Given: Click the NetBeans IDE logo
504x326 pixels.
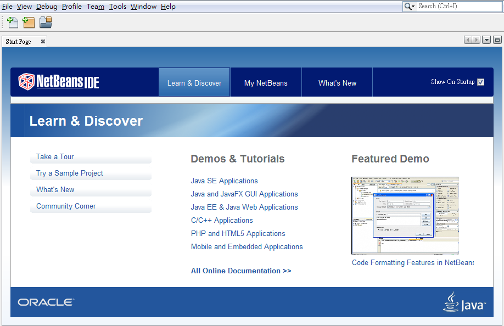Looking at the screenshot, I should pos(59,82).
